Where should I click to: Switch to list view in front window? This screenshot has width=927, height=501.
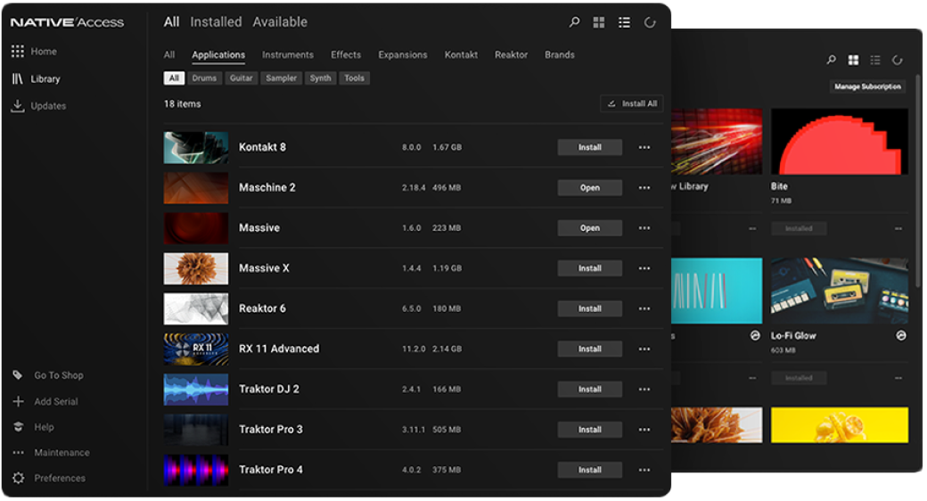click(x=624, y=22)
